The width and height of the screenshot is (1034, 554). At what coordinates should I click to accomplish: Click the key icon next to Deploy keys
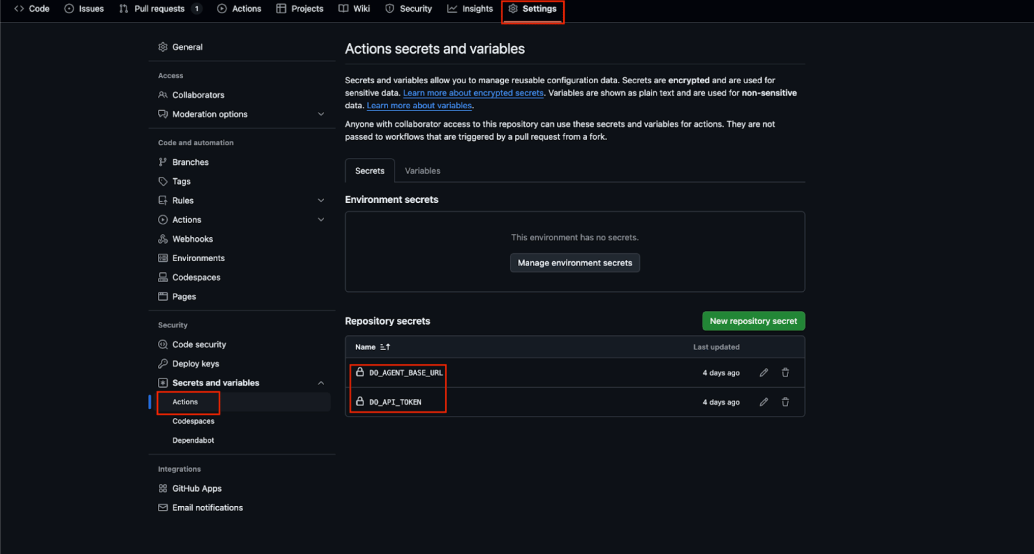pyautogui.click(x=163, y=364)
